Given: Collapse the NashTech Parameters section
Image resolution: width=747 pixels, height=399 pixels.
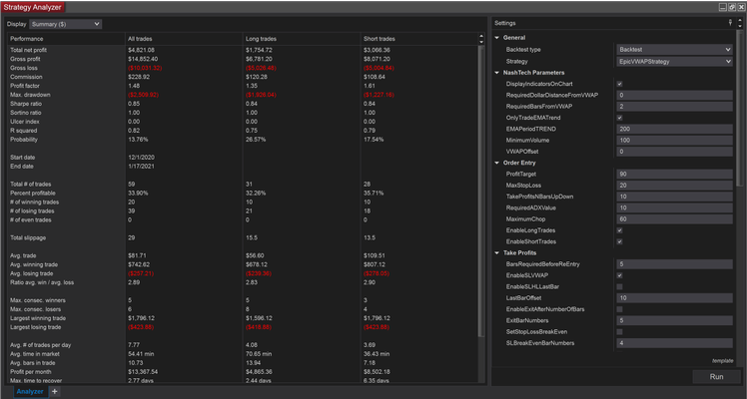Looking at the screenshot, I should coord(498,73).
